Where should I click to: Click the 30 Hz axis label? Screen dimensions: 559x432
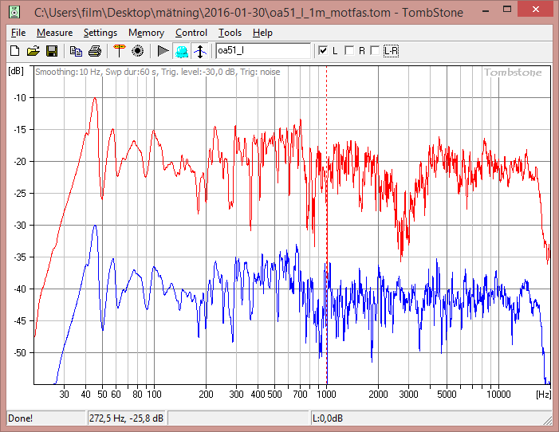(64, 395)
